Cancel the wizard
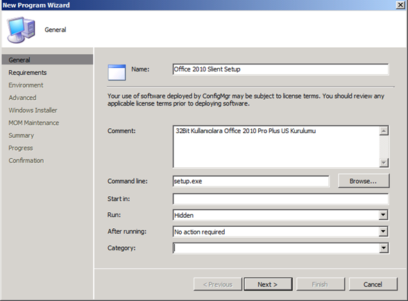The image size is (408, 301). (x=373, y=284)
